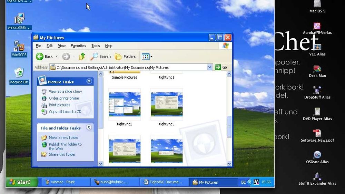Open the View menu
This screenshot has width=345, height=194.
[x=62, y=46]
